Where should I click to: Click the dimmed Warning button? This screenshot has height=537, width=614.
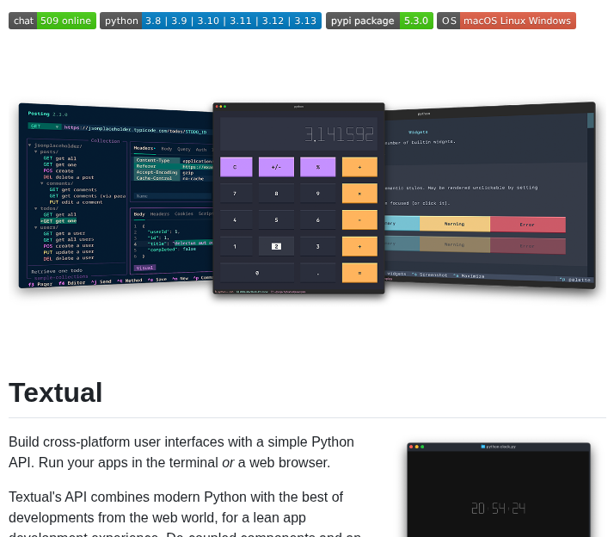point(455,244)
